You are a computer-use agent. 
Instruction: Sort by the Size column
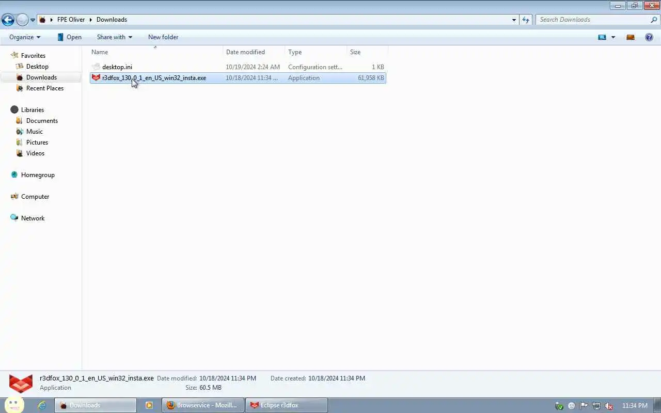[x=367, y=52]
